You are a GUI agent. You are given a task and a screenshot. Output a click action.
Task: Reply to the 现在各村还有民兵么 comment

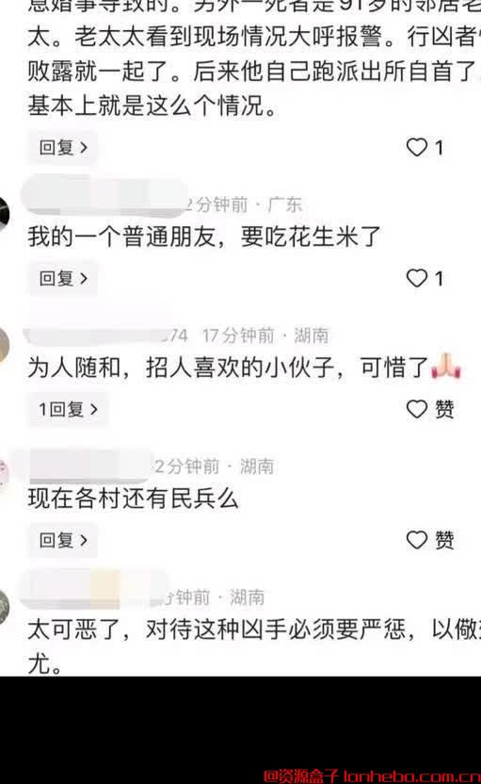(x=63, y=540)
